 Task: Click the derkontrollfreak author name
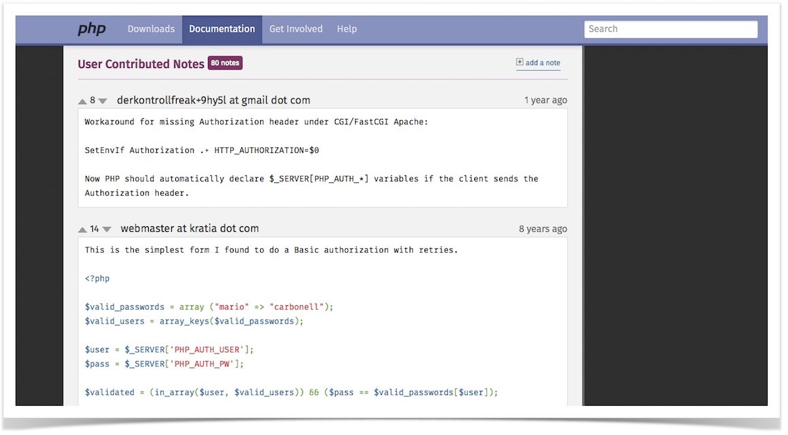[x=213, y=100]
